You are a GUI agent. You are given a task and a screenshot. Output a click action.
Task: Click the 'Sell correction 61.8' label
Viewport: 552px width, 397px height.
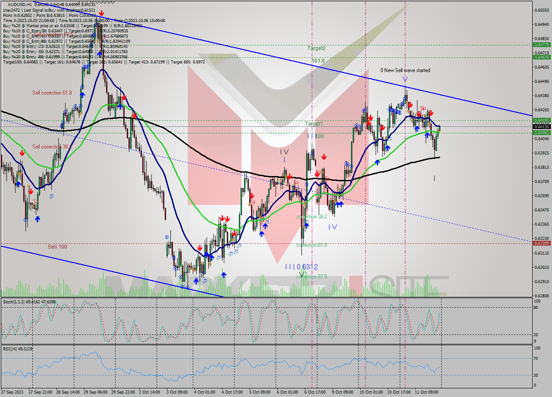[x=52, y=93]
